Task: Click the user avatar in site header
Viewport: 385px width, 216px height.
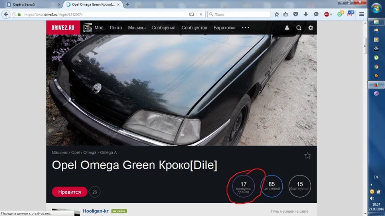Action: point(87,28)
